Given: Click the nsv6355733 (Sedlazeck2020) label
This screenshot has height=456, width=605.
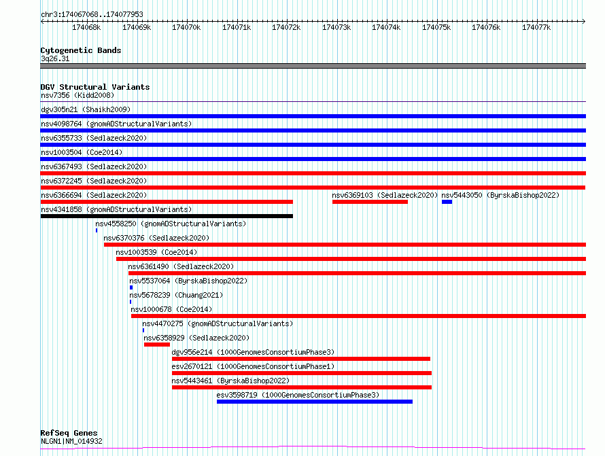Looking at the screenshot, I should (94, 138).
